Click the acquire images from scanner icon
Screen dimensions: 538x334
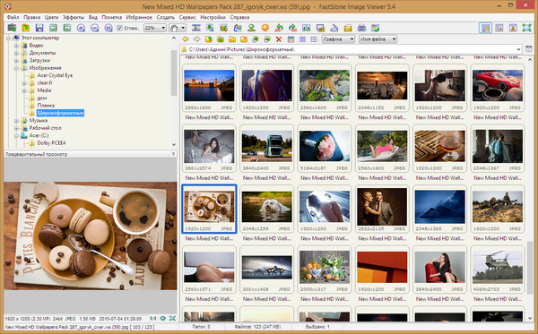12,28
